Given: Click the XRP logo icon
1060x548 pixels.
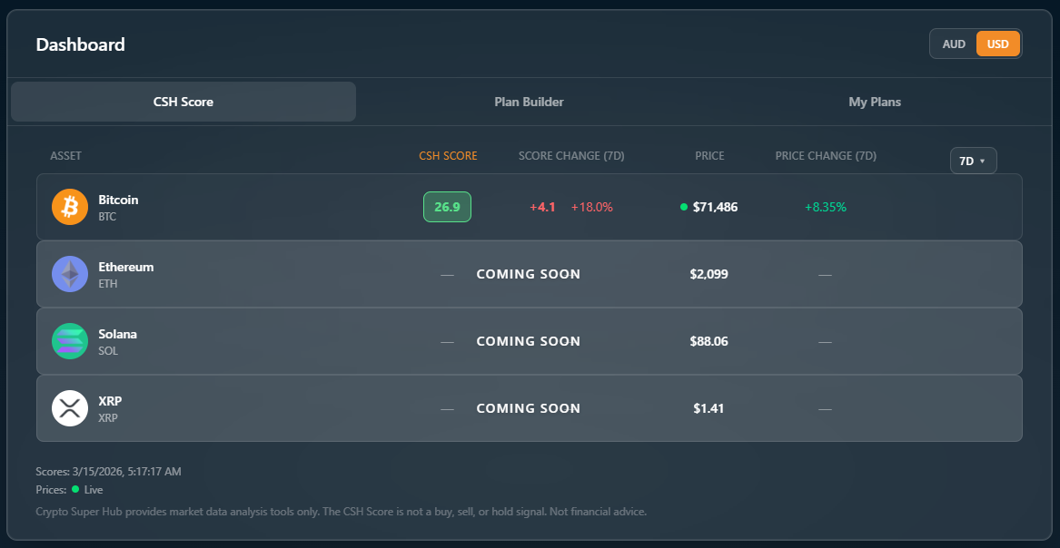Looking at the screenshot, I should click(x=70, y=408).
